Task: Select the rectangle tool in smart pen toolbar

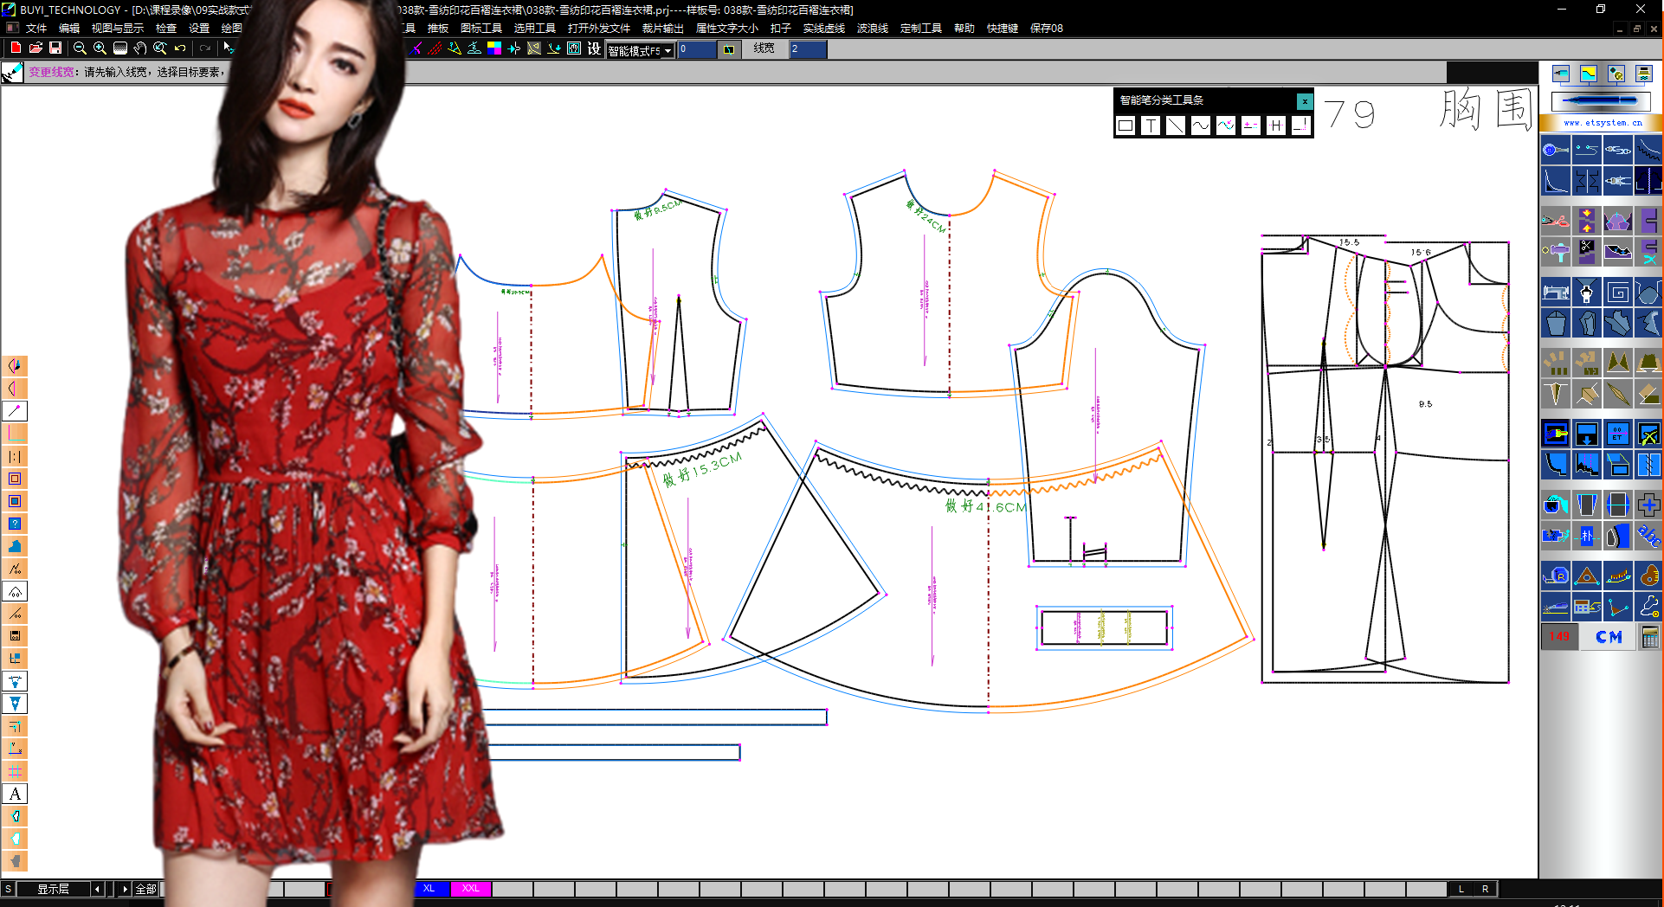Action: [1125, 125]
